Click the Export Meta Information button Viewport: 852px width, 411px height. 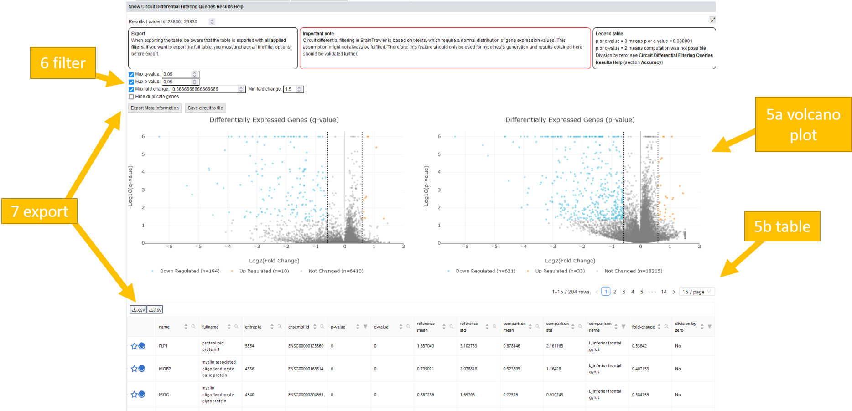[x=155, y=108]
